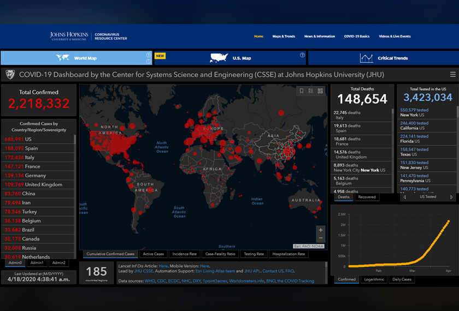The width and height of the screenshot is (459, 311).
Task: Open Maps & Trends navigation item
Action: 284,36
